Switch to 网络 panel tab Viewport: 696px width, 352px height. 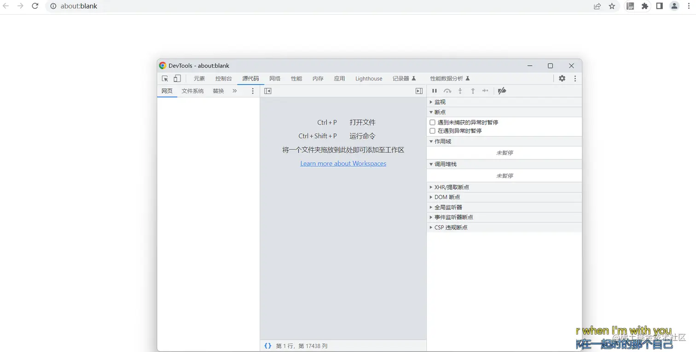[x=275, y=79]
